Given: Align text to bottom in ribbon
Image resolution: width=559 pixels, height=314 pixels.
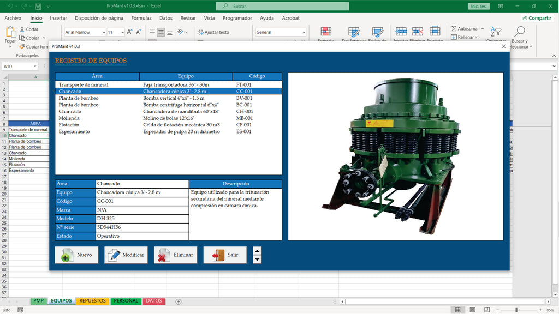Looking at the screenshot, I should pos(170,32).
